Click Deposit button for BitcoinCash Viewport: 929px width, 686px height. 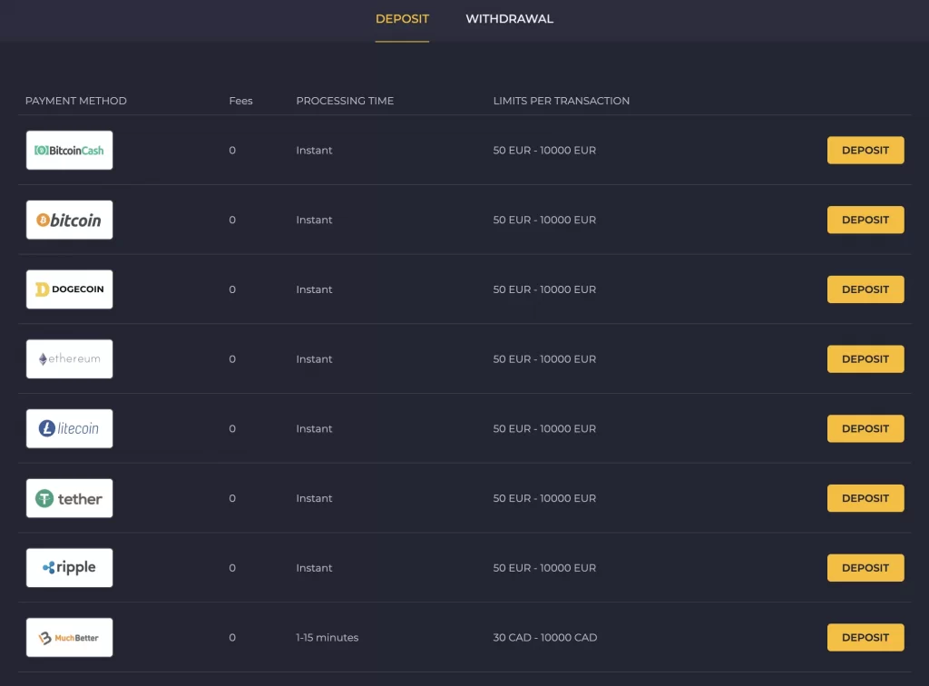(865, 150)
